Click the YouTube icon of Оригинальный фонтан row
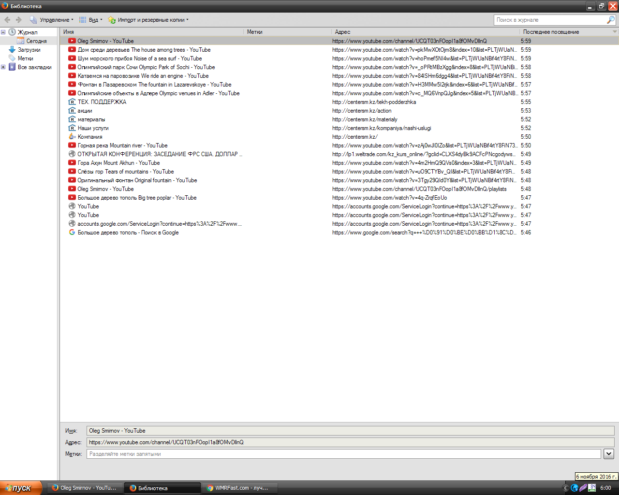Viewport: 619px width, 495px height. coord(72,180)
